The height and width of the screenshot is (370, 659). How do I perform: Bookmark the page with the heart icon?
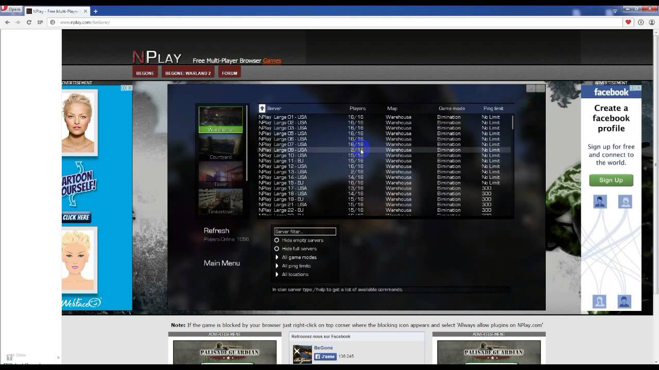click(628, 22)
